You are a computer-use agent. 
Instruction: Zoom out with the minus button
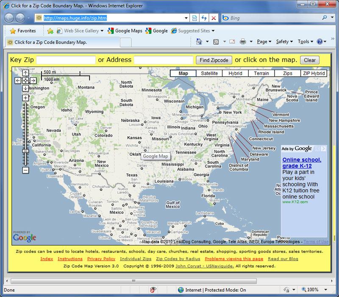click(x=25, y=170)
